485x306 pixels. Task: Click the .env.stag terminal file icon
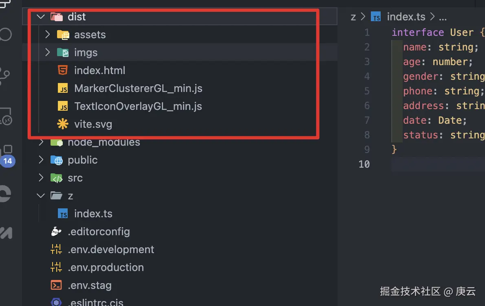(56, 285)
